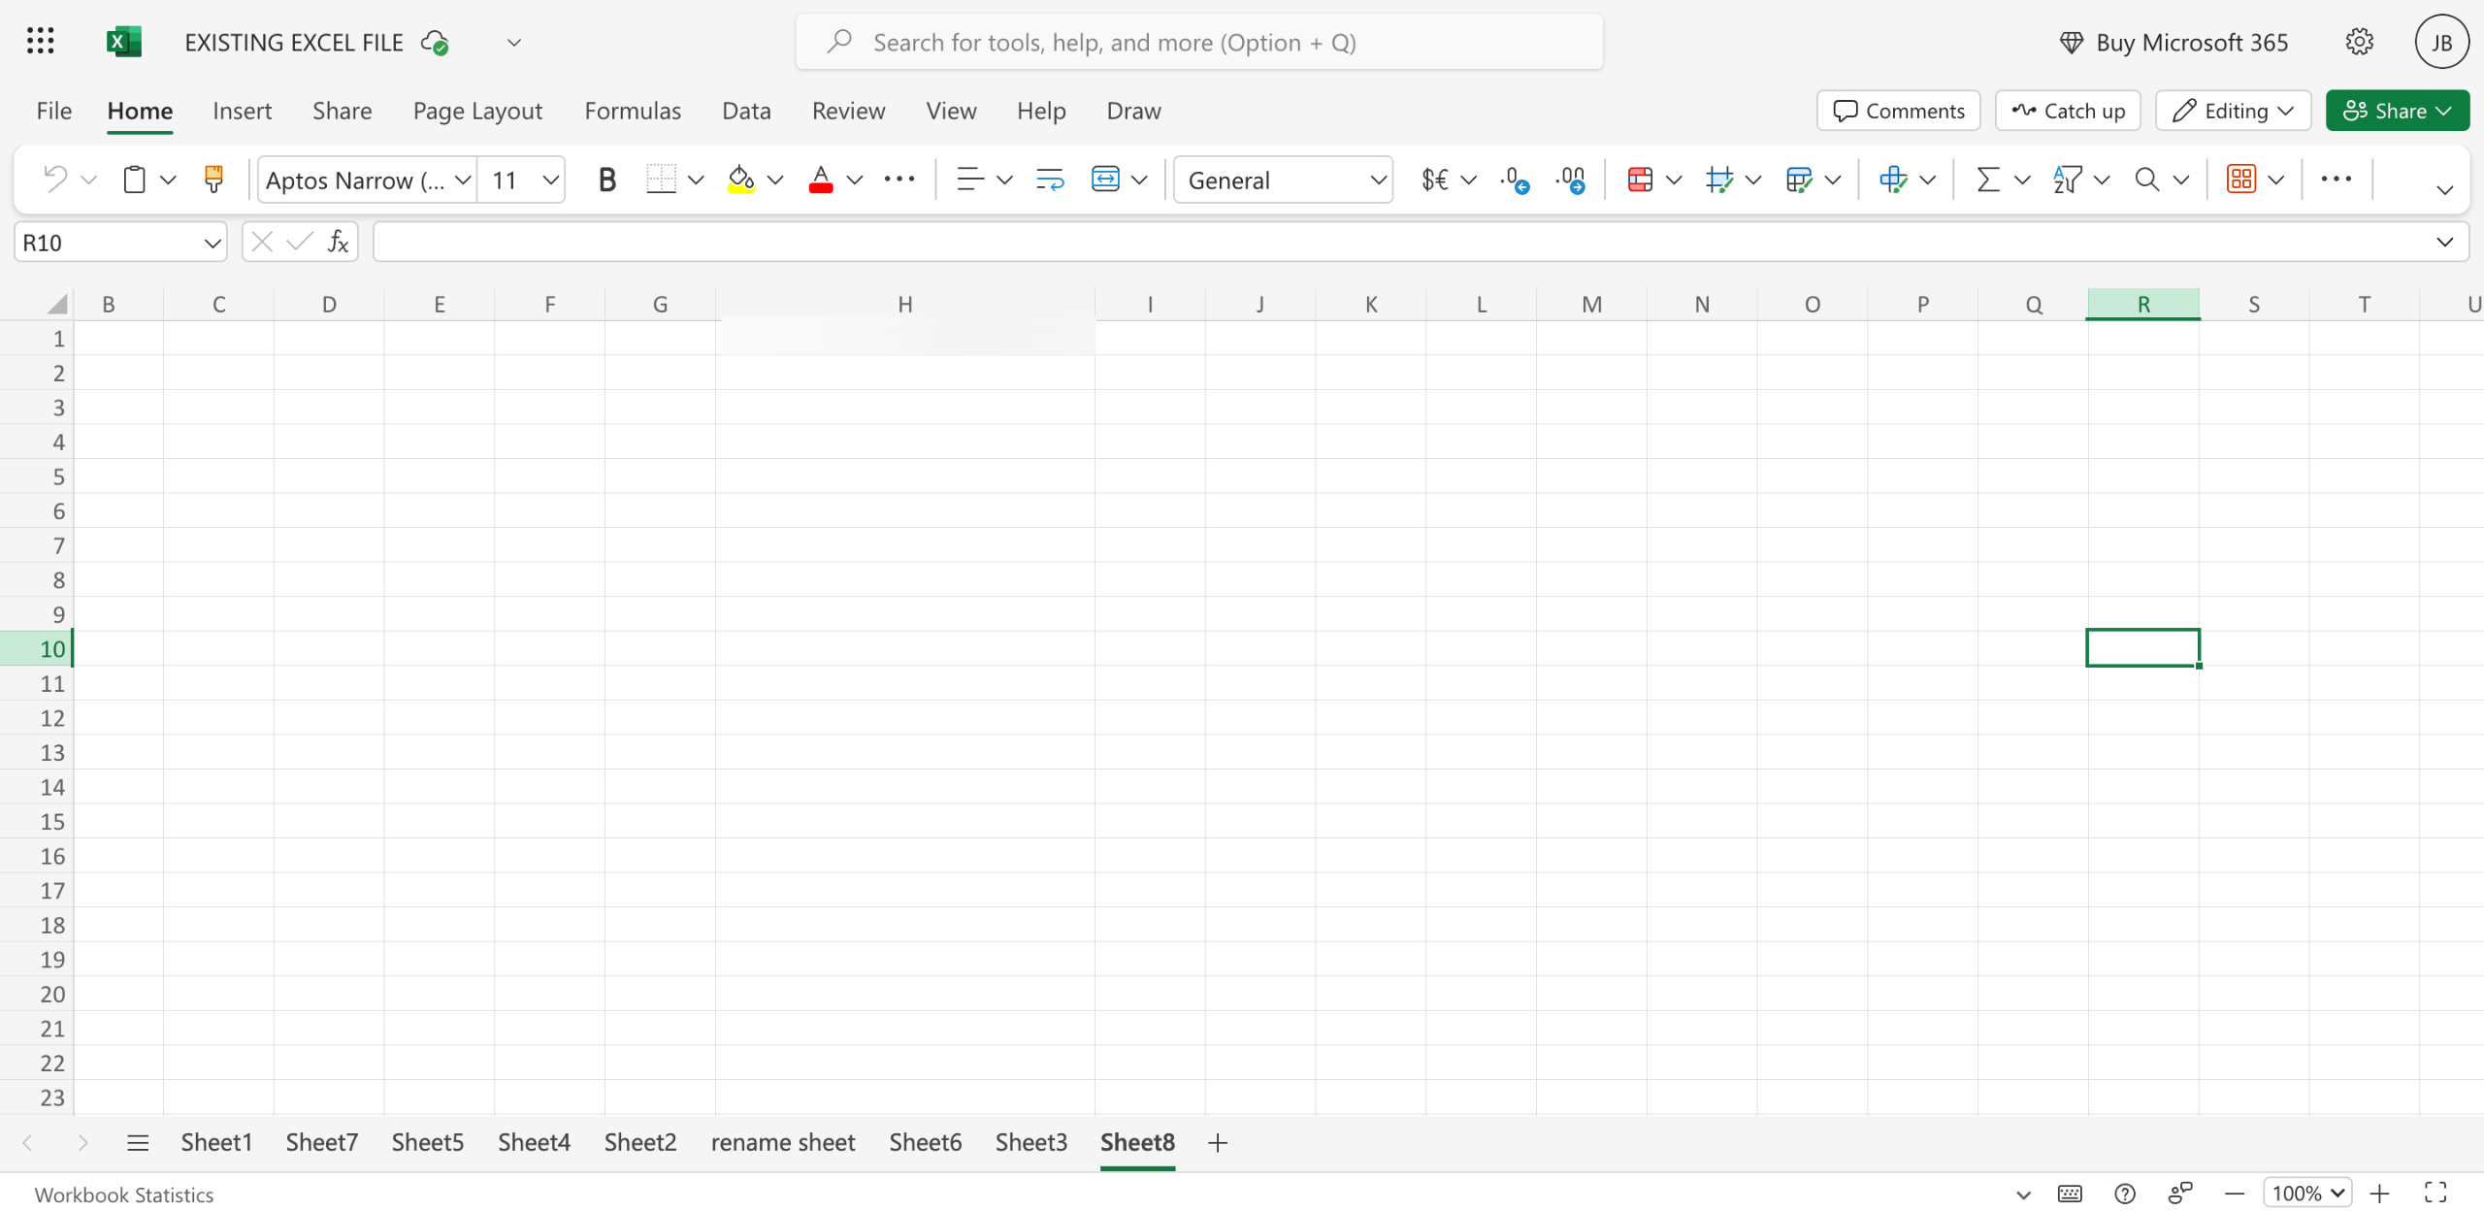Switch to the rename sheet tab

[x=782, y=1142]
